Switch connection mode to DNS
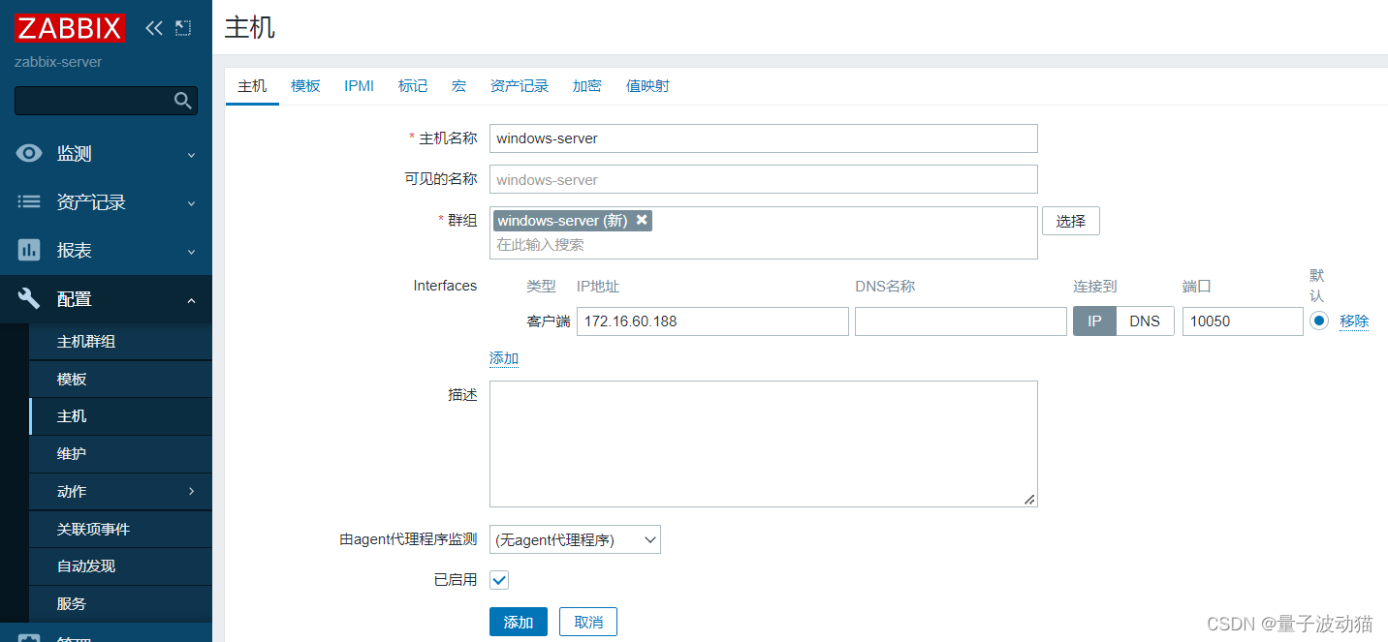The height and width of the screenshot is (642, 1388). pyautogui.click(x=1145, y=321)
